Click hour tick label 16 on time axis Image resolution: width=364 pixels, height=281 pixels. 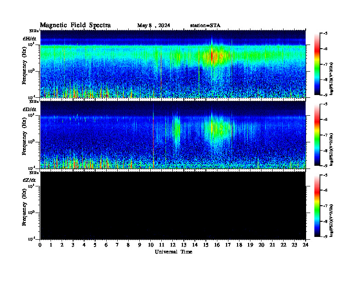pos(217,245)
